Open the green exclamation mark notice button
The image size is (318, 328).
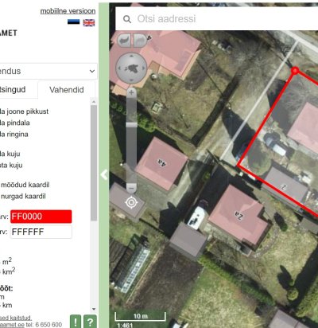pos(76,322)
